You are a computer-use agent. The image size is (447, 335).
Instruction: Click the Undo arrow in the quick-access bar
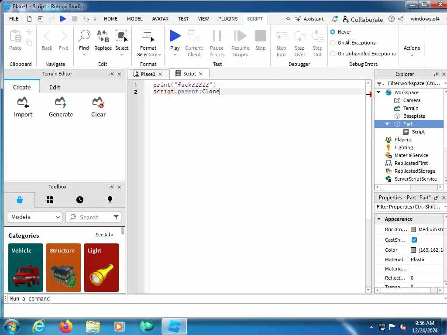pyautogui.click(x=86, y=19)
